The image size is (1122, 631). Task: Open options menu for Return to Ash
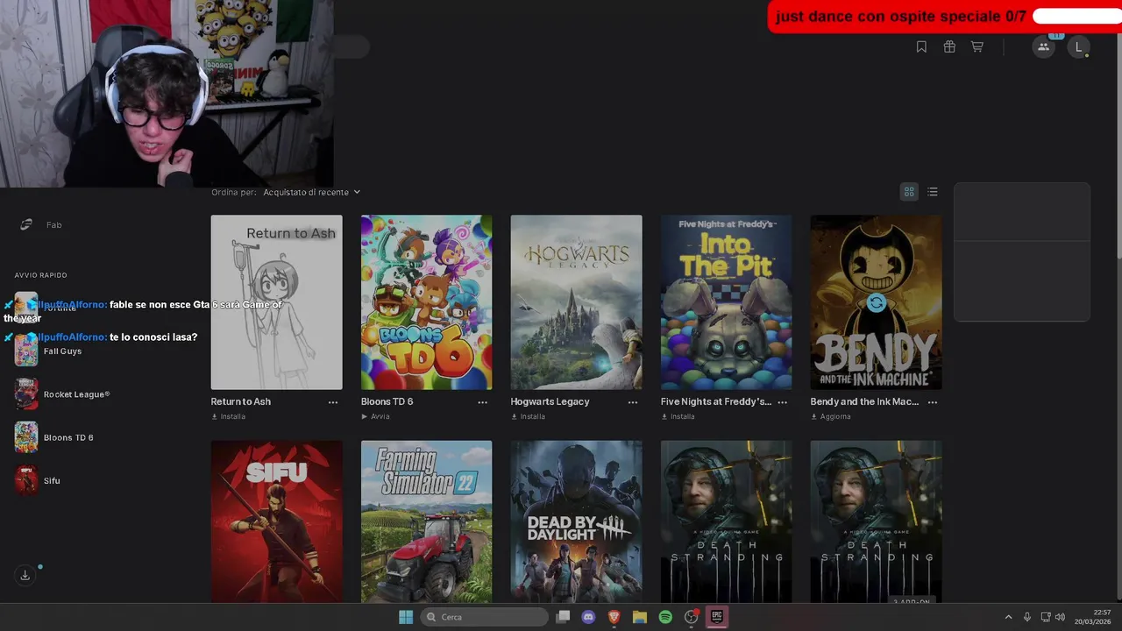point(333,402)
